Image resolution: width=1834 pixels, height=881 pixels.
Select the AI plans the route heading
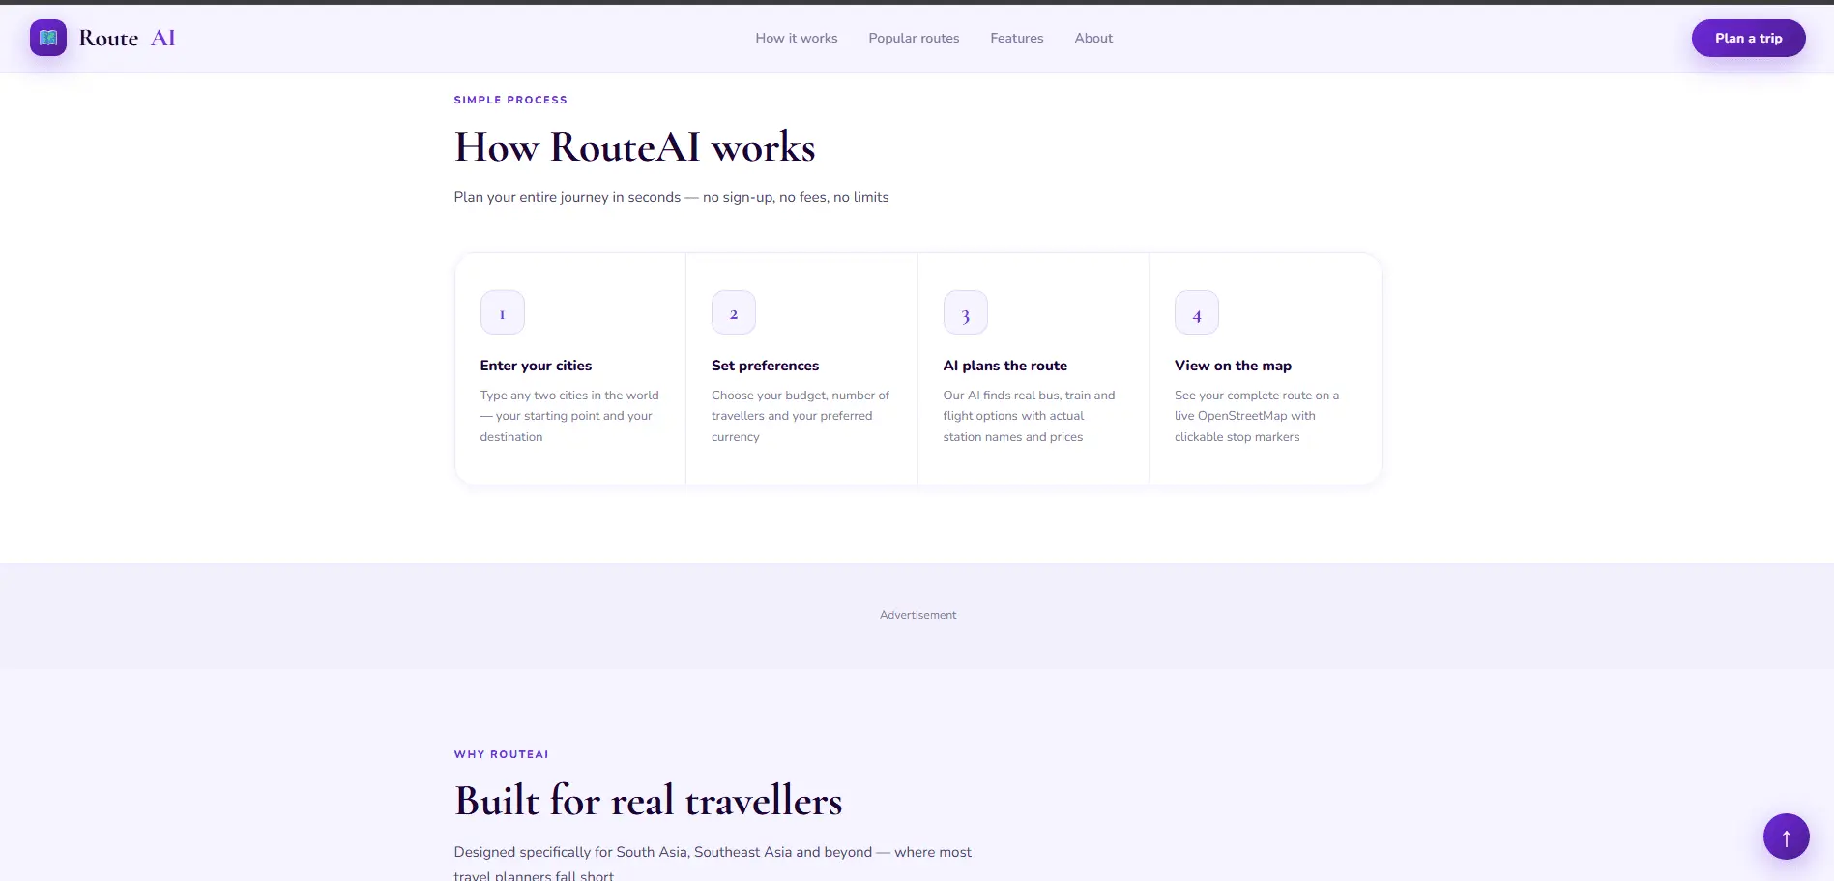click(x=1005, y=366)
